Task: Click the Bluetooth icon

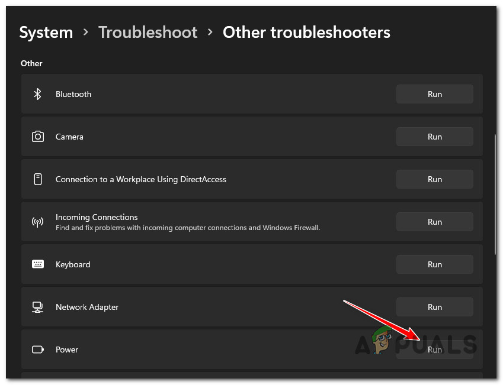Action: tap(37, 94)
